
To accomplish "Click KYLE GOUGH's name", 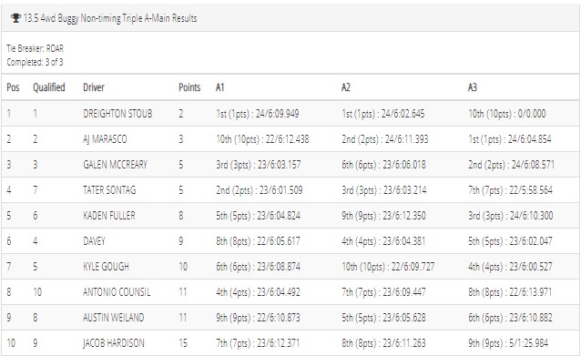I will click(x=106, y=267).
